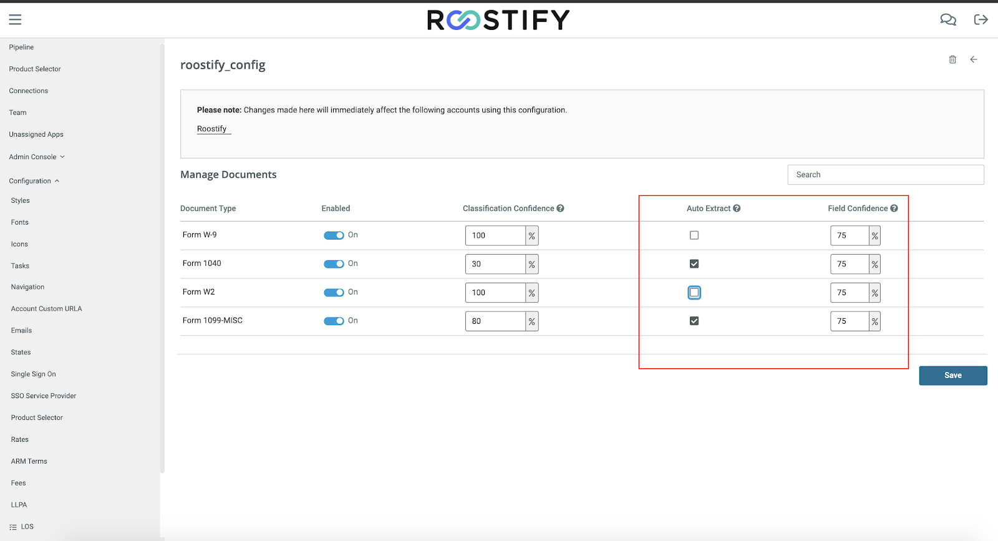The image size is (998, 541).
Task: Open Fonts configuration
Action: 20,223
